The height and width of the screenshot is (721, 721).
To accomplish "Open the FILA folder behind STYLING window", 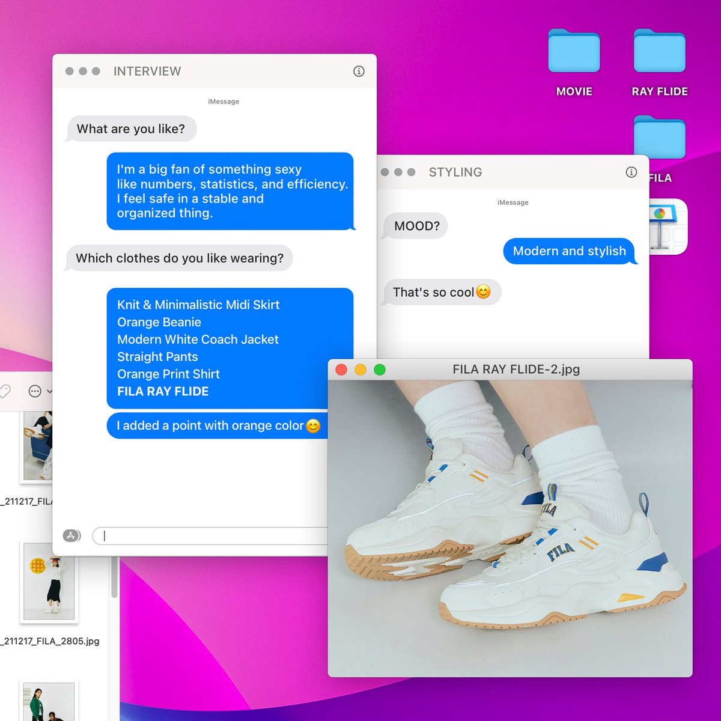I will click(660, 136).
